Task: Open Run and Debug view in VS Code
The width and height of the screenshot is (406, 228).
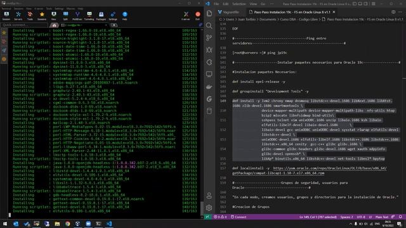Action: point(209,50)
